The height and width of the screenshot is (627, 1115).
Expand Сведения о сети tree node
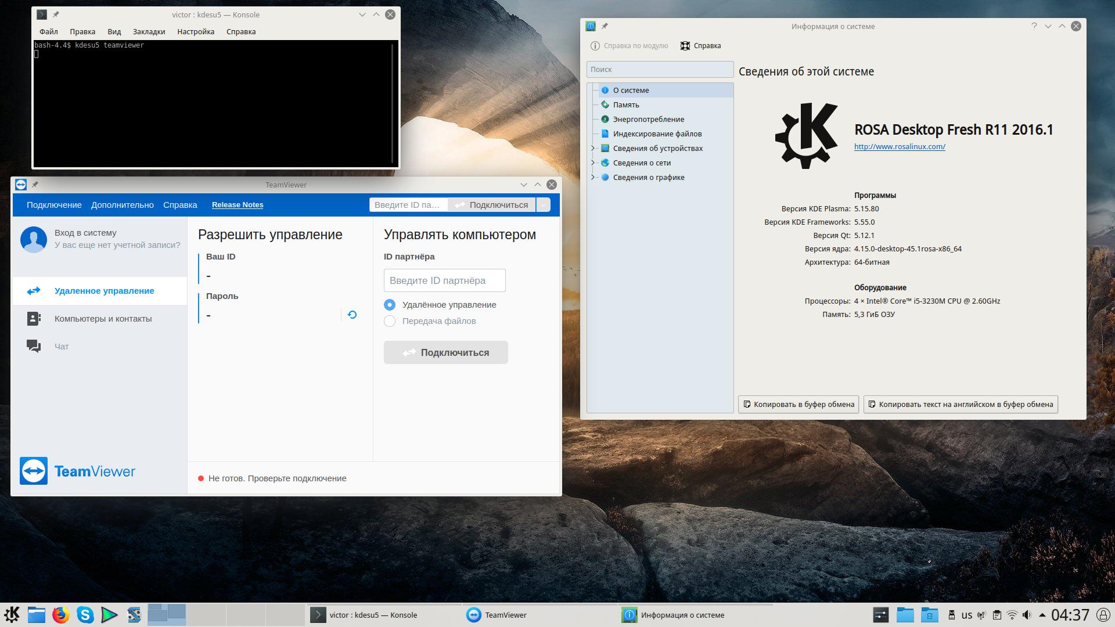pos(593,163)
